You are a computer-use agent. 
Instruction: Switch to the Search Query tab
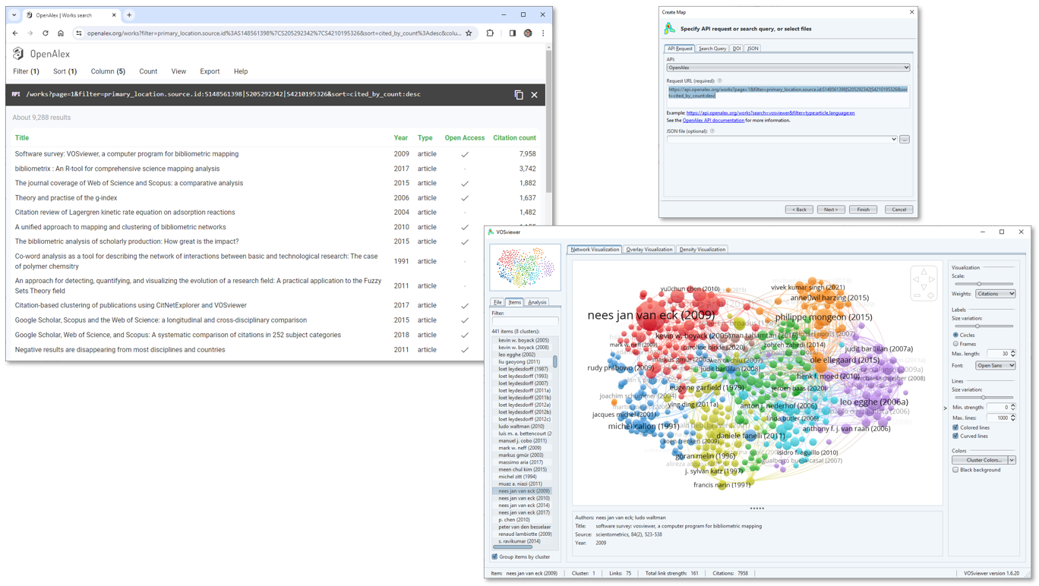[x=712, y=49]
